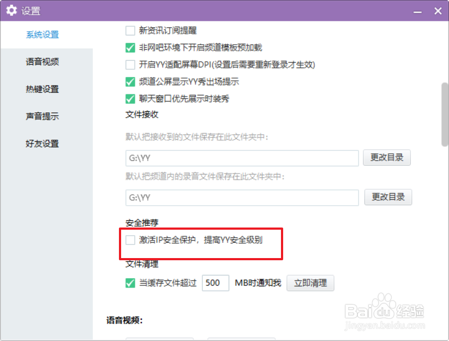Viewport: 449px width, 341px height.
Task: Open the 系统设置 tab
Action: [43, 34]
